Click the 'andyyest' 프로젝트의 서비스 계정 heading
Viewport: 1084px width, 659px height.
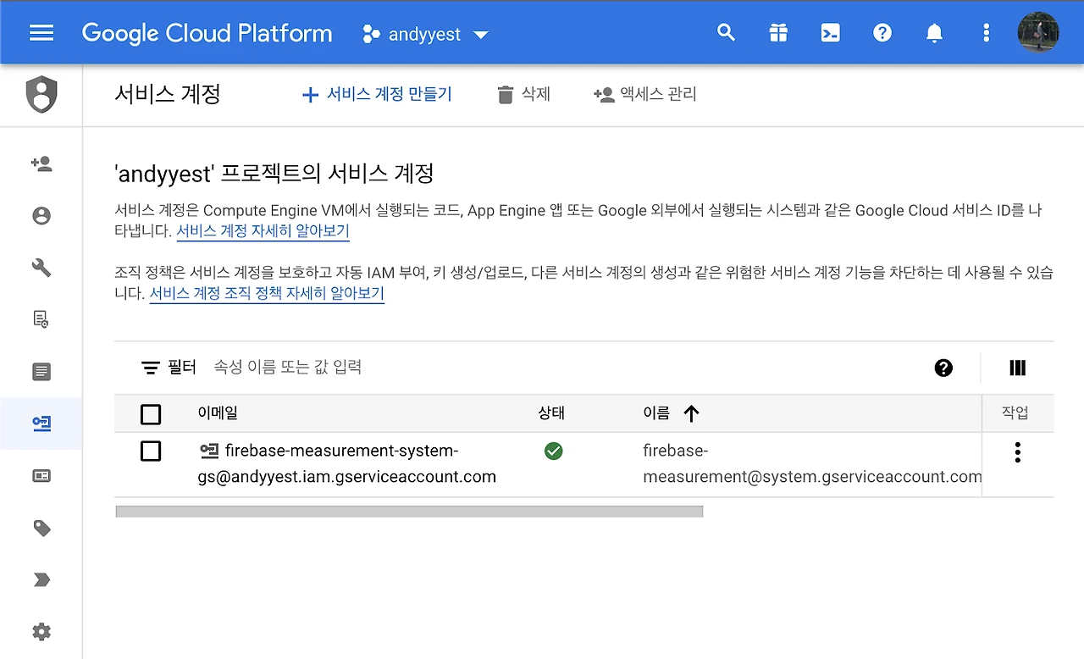pyautogui.click(x=274, y=174)
